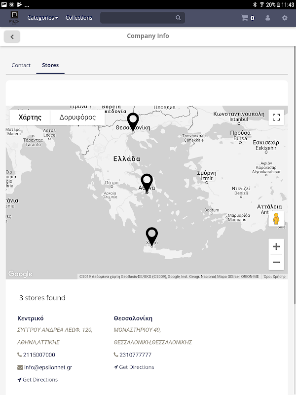Tap the Pylon logo in header
The width and height of the screenshot is (296, 395).
(14, 18)
